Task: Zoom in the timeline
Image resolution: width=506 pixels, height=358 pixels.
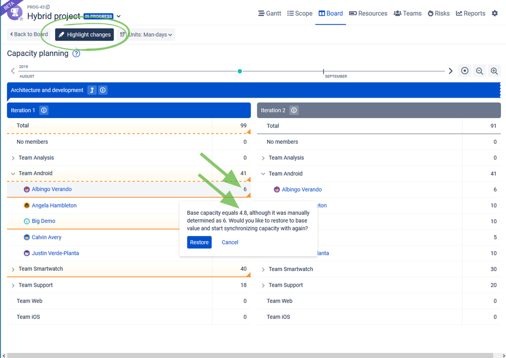Action: point(494,71)
